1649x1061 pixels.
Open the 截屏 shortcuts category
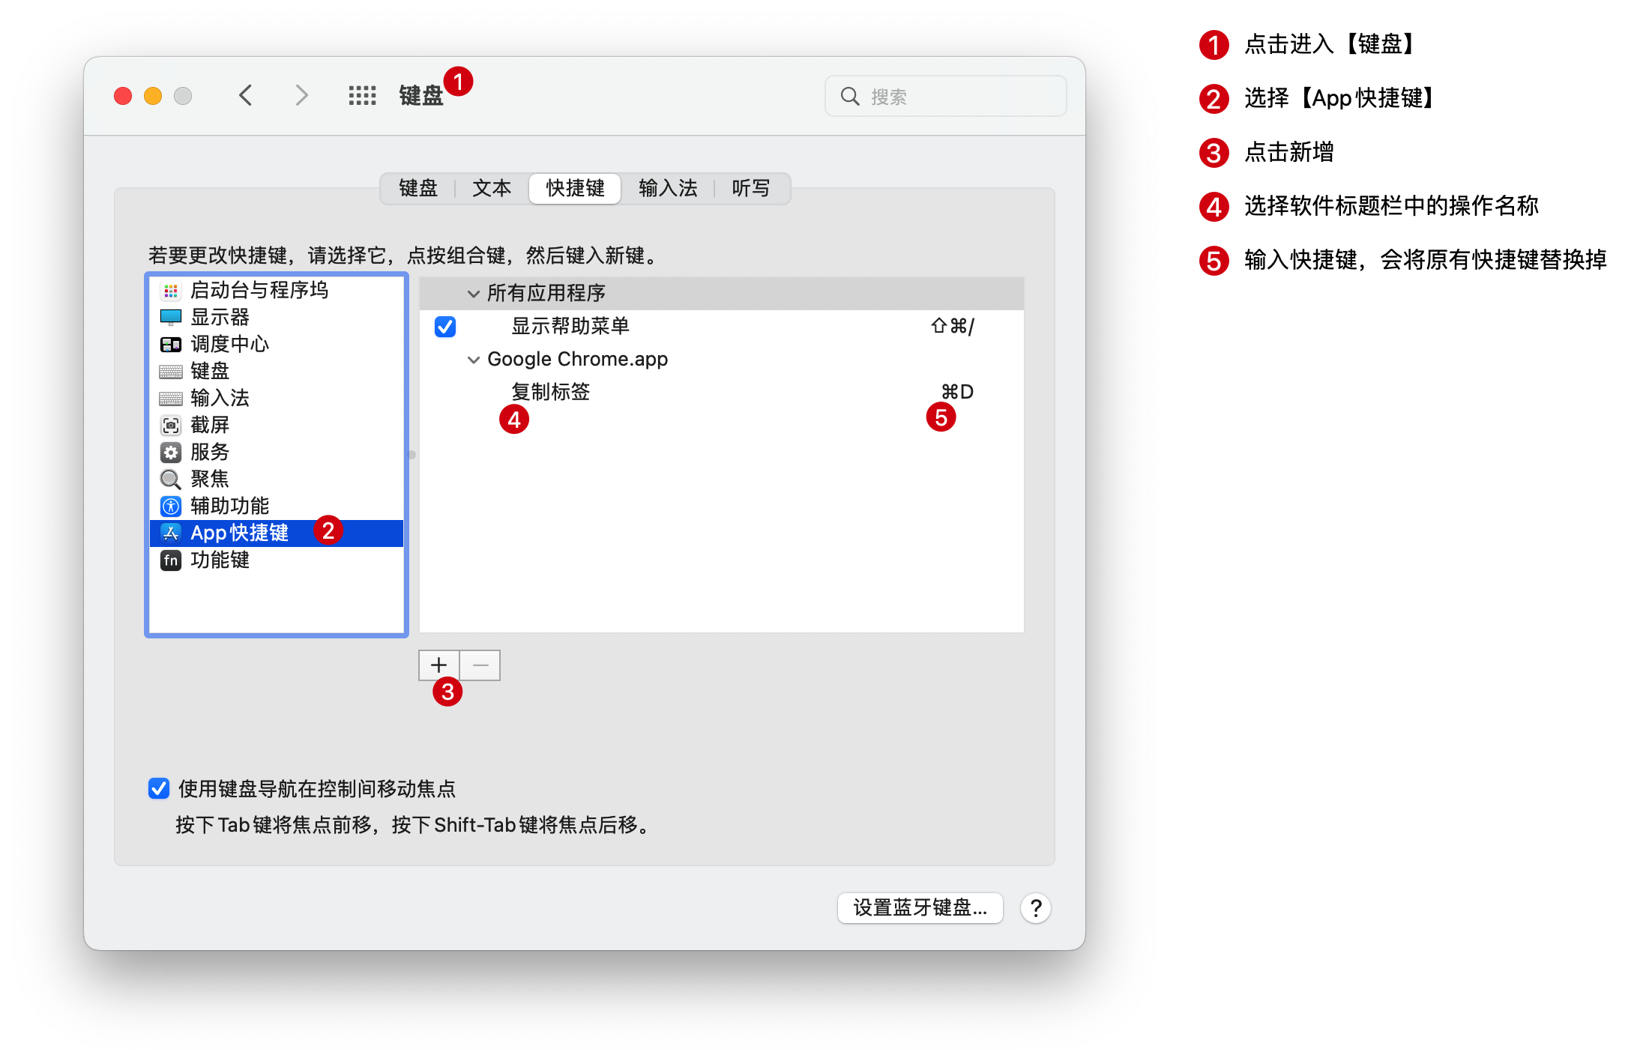pyautogui.click(x=211, y=425)
